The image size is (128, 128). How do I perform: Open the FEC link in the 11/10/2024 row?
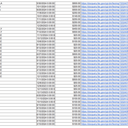(x=104, y=99)
